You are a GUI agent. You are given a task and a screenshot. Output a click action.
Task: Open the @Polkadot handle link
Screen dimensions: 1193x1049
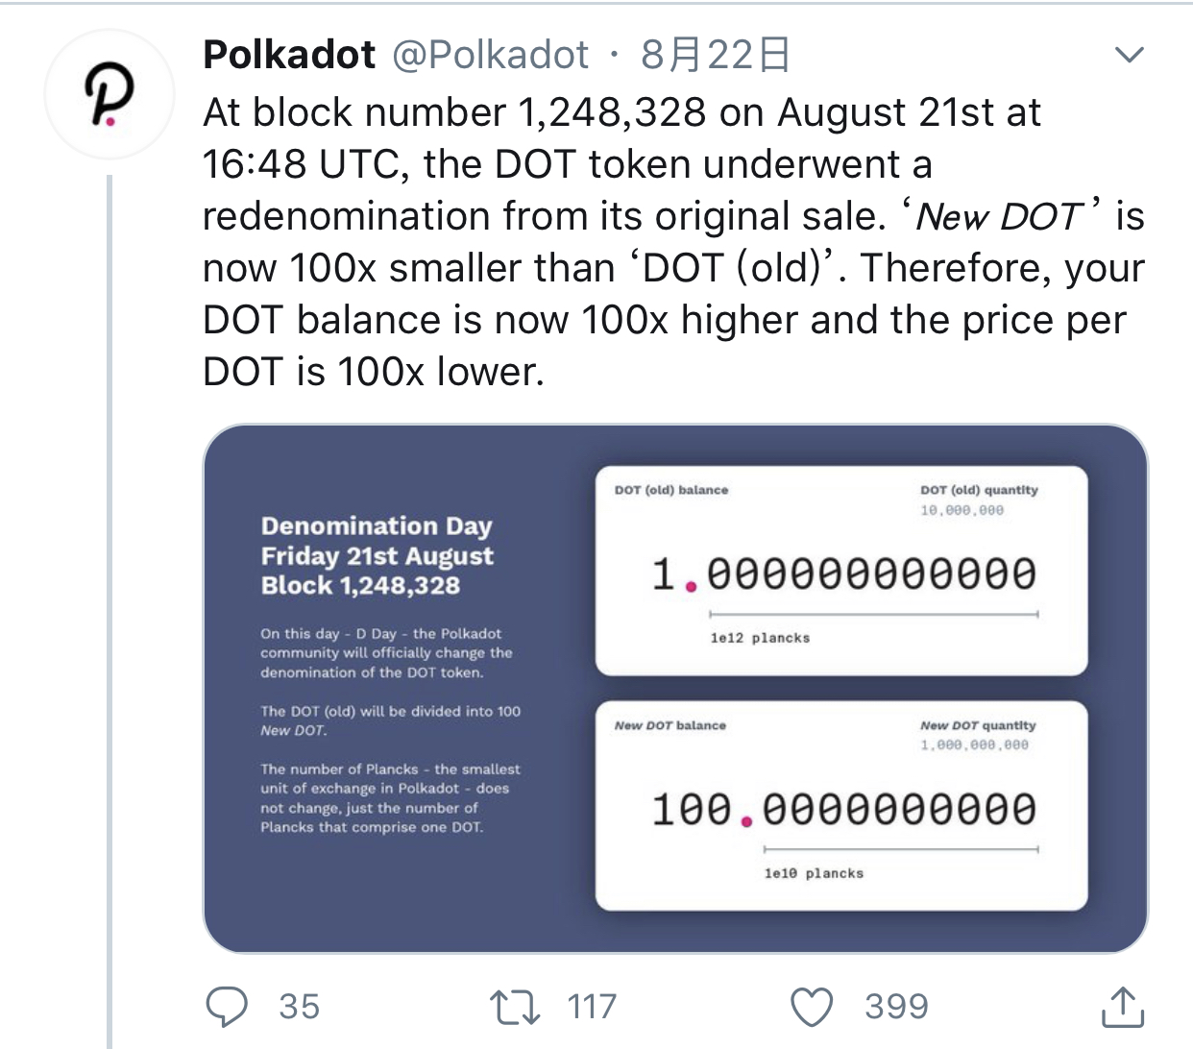point(491,55)
